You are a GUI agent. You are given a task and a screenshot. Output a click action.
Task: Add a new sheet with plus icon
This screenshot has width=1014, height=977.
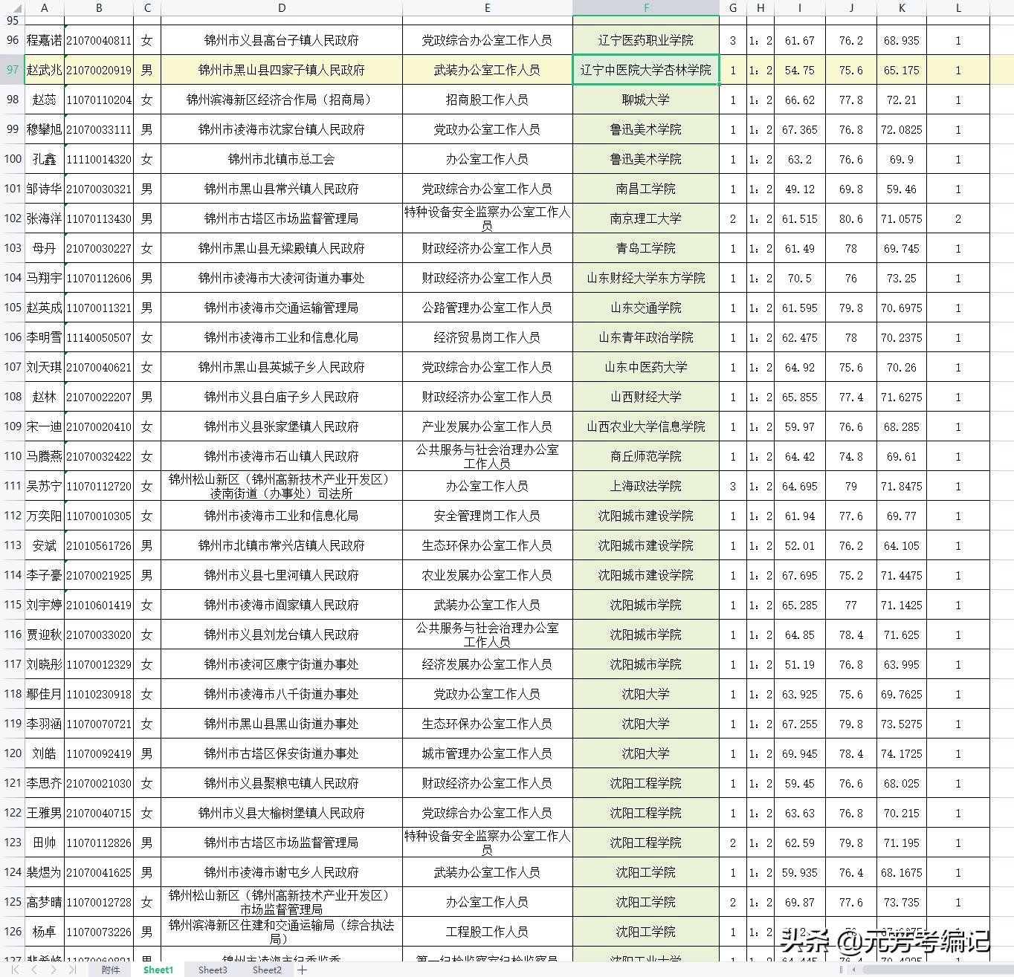click(x=303, y=970)
